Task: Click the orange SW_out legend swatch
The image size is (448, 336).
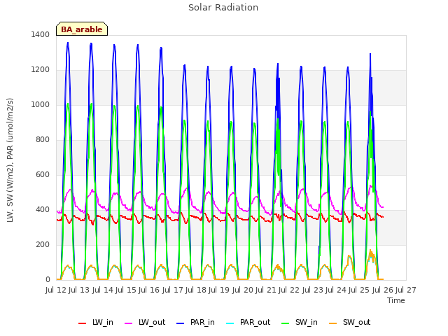Action: (332, 323)
